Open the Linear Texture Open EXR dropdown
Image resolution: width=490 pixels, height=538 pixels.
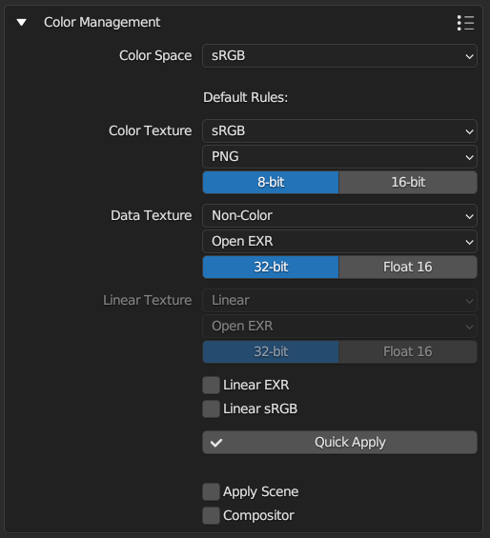click(x=339, y=326)
